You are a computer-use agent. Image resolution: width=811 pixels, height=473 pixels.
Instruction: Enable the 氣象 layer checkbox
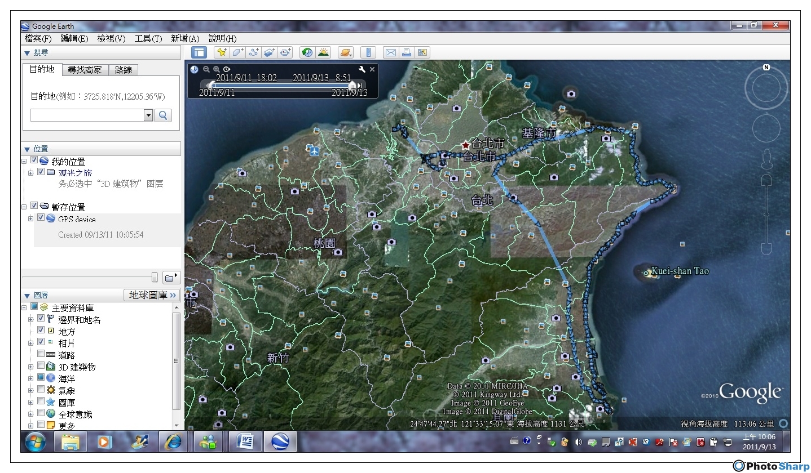41,390
